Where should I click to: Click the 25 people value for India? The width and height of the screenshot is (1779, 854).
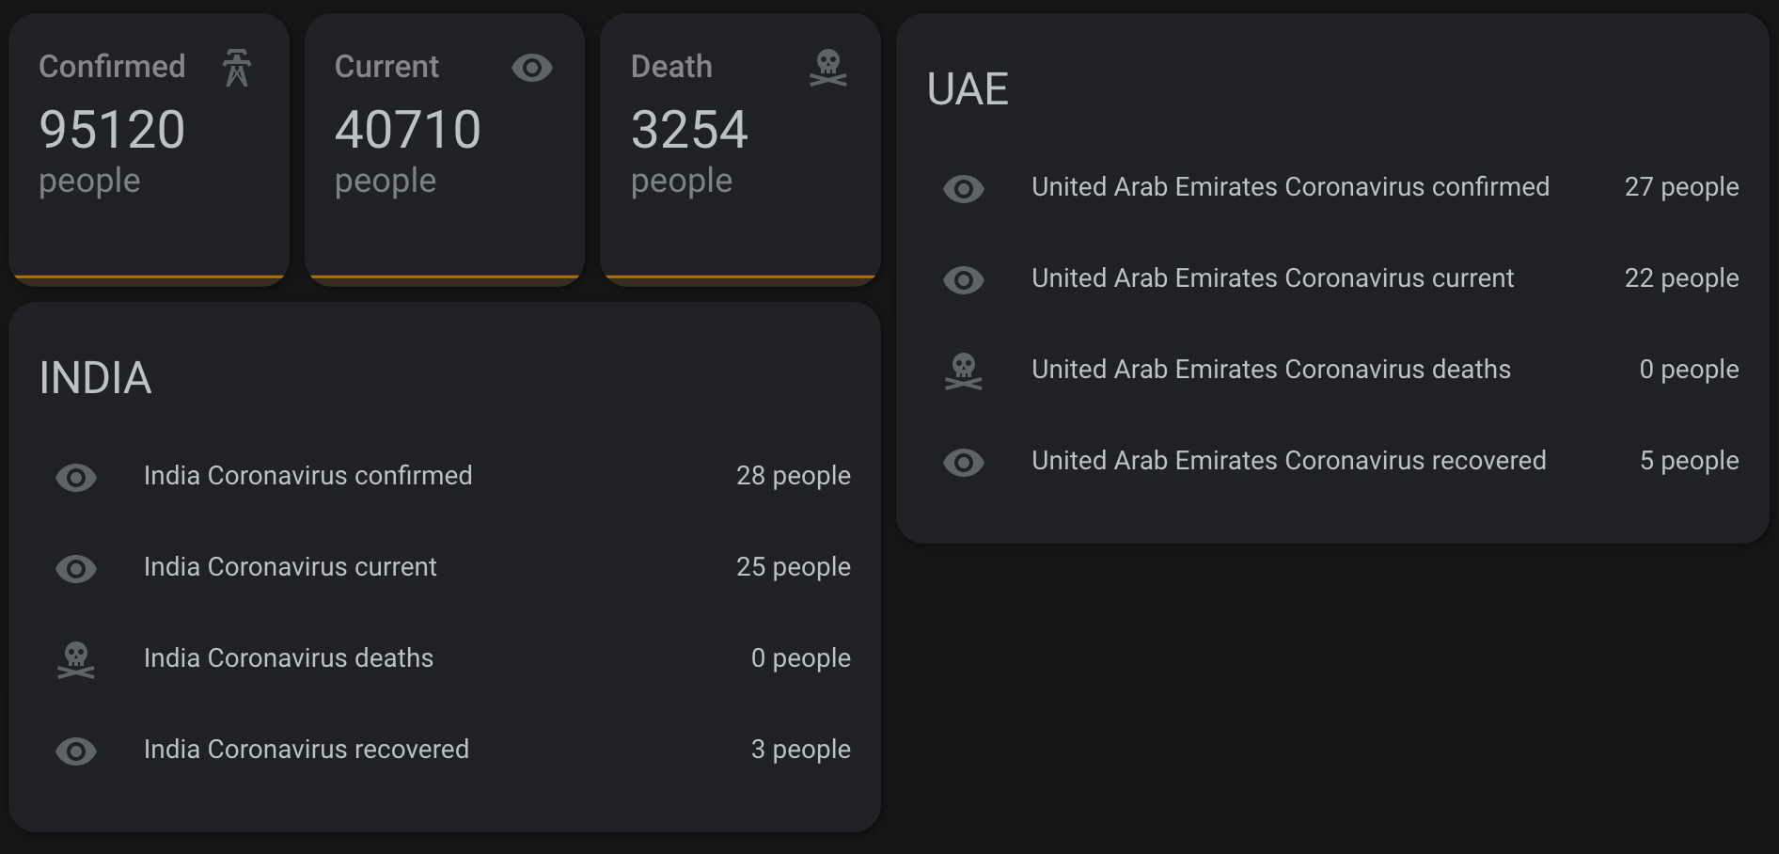[x=794, y=567]
